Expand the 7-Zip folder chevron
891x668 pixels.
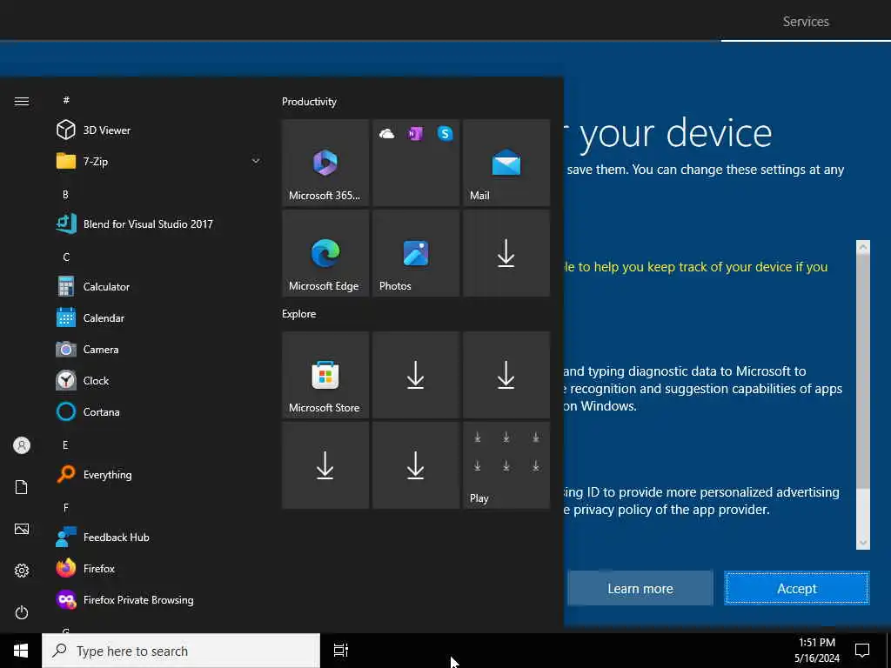256,161
